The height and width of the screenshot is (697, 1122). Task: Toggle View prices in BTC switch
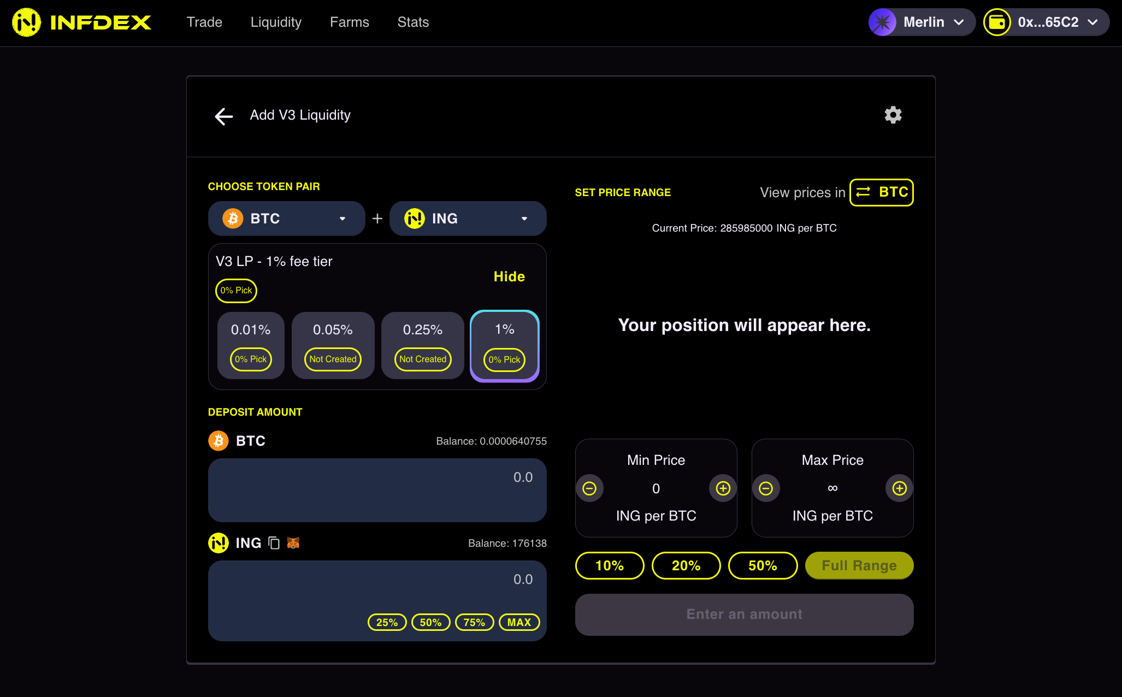(881, 192)
